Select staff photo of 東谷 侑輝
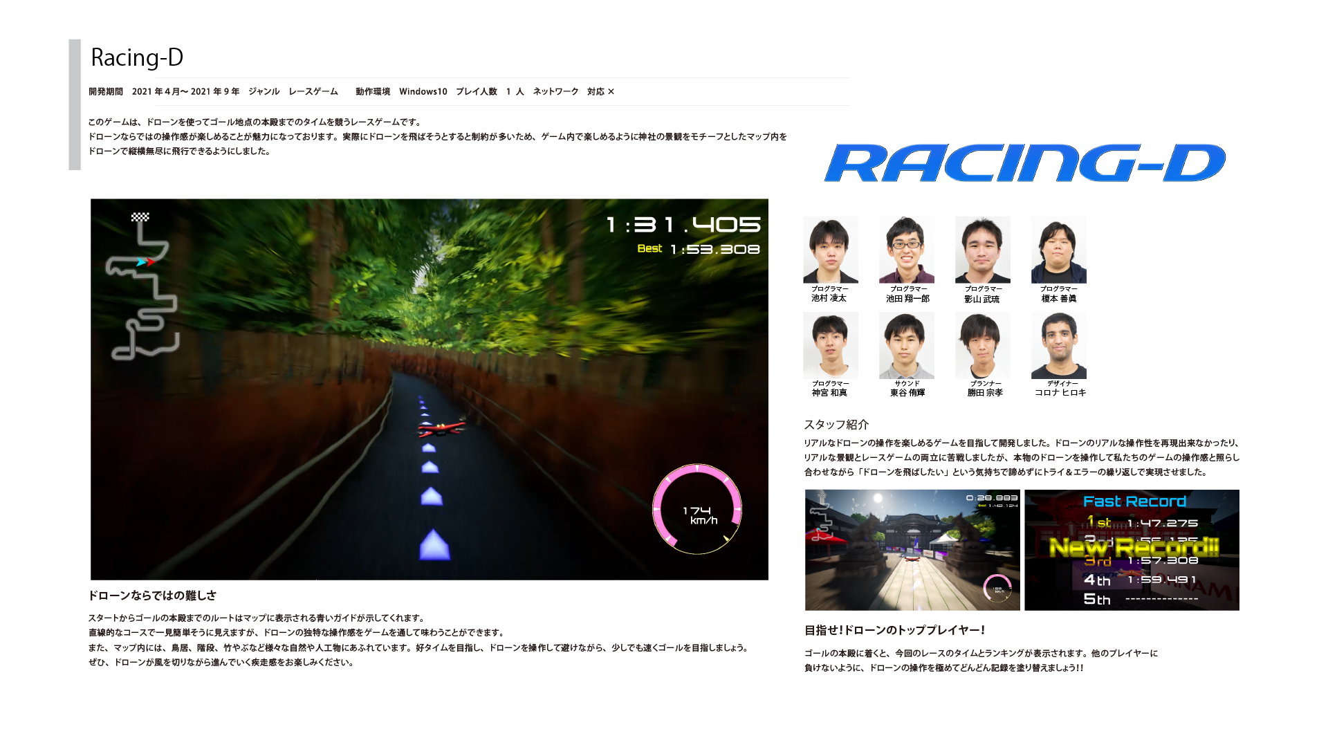 (906, 345)
